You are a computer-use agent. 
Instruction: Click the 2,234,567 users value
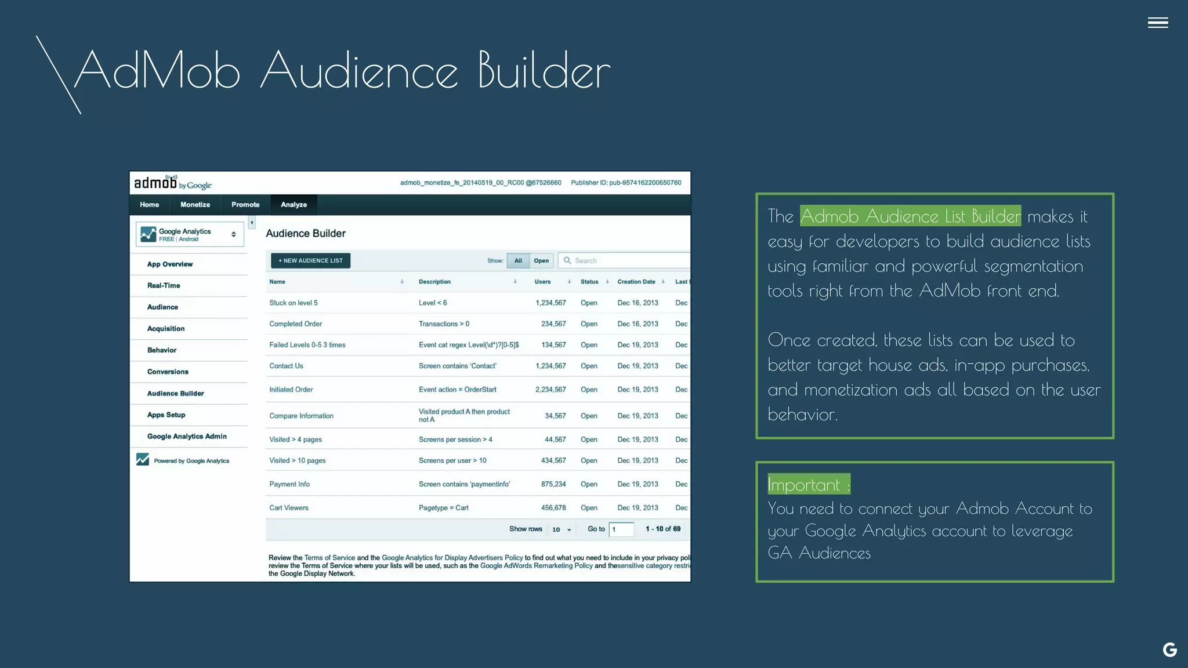pyautogui.click(x=550, y=390)
